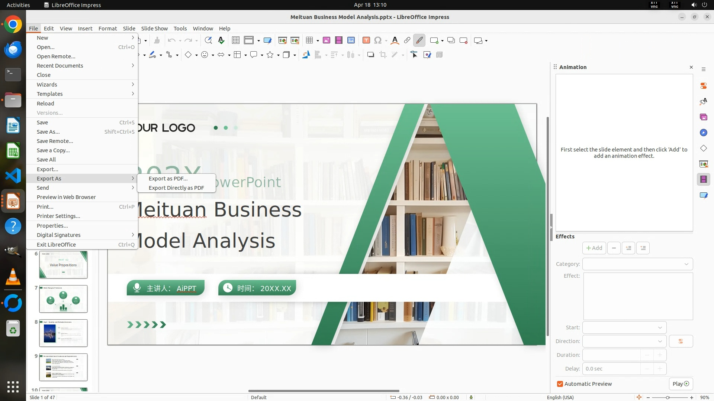Open the Start dropdown in Animation panel
The width and height of the screenshot is (714, 401).
tap(624, 327)
